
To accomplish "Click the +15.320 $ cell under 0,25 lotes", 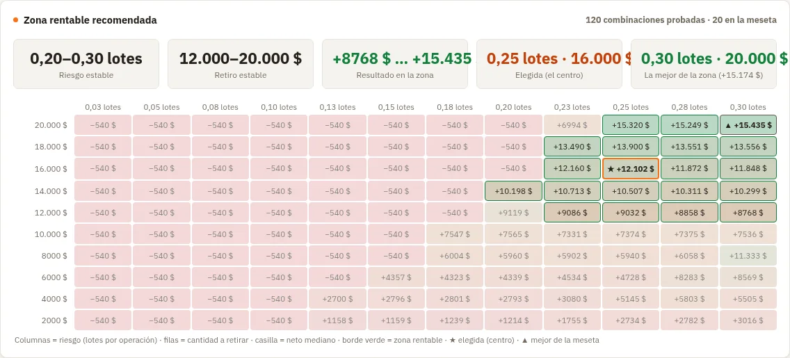I will [x=630, y=125].
